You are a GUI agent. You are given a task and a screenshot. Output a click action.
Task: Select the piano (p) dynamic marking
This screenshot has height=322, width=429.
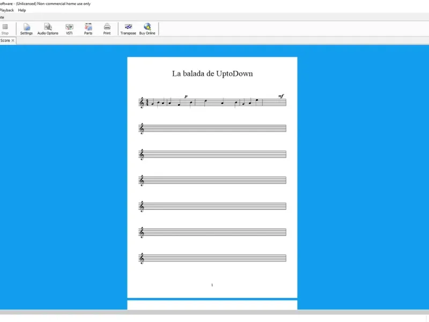point(186,96)
